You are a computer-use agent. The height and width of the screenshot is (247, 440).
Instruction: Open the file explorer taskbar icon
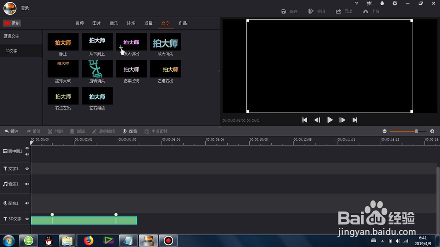[67, 240]
